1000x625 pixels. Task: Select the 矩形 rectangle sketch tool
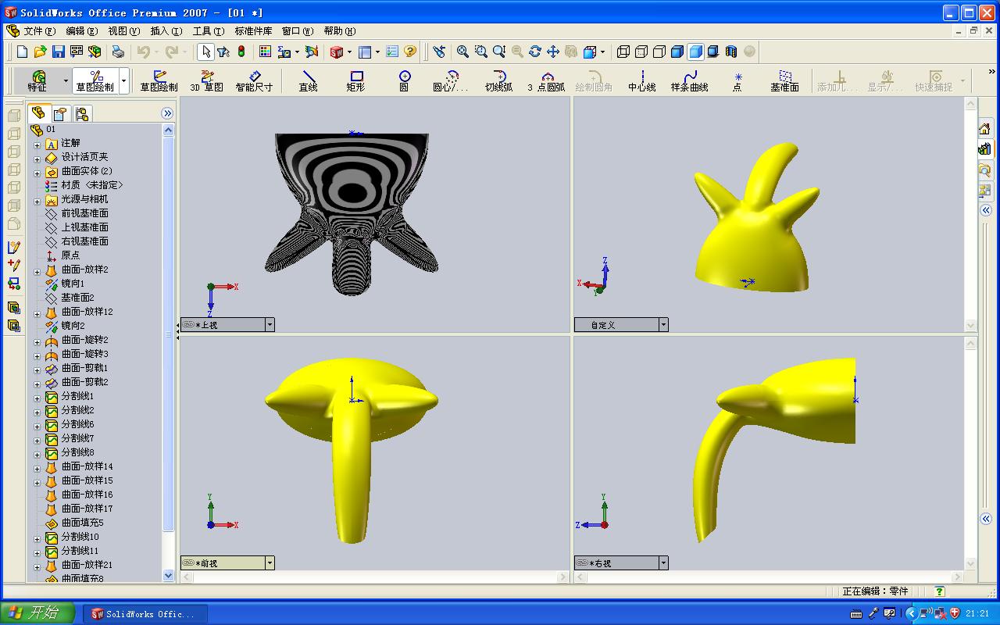[x=356, y=80]
